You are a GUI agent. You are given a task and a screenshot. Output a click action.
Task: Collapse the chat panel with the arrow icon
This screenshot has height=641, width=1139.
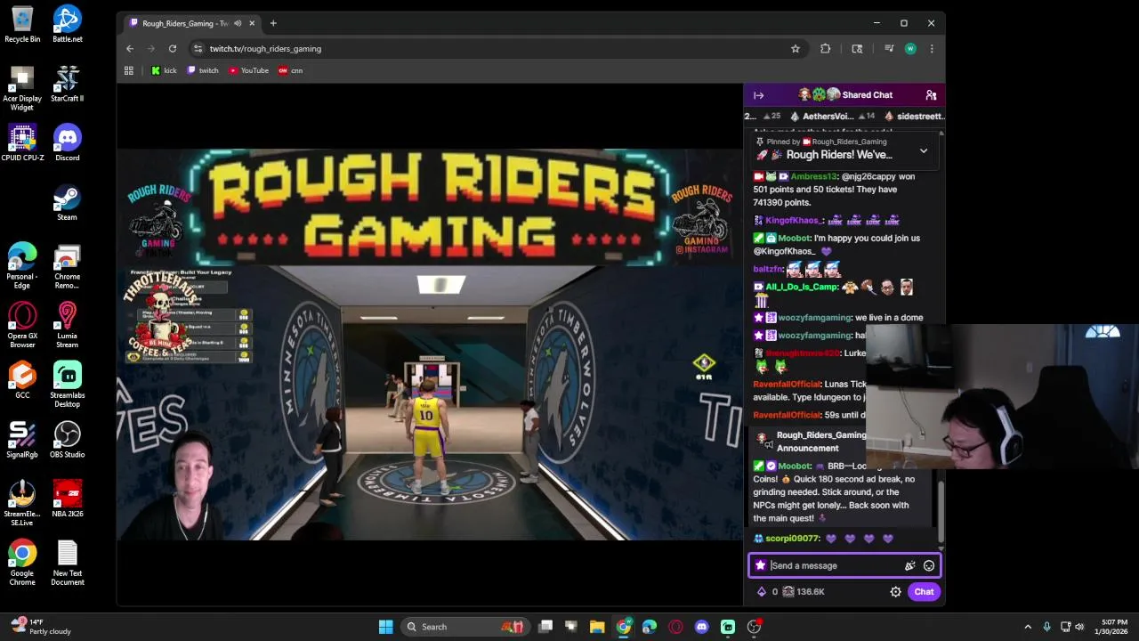(x=758, y=95)
